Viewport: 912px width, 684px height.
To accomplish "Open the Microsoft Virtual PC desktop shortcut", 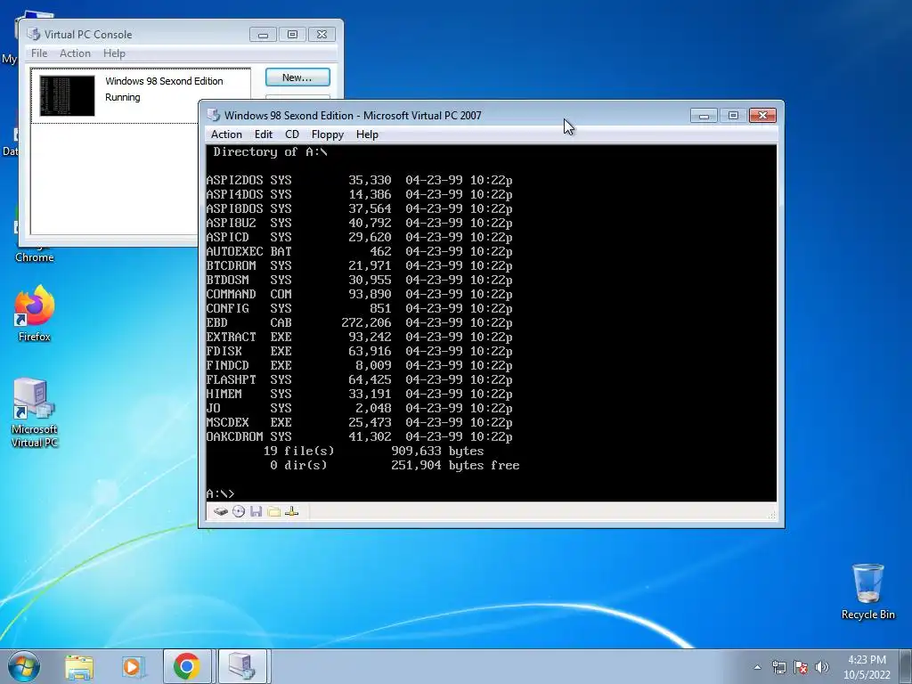I will click(35, 413).
